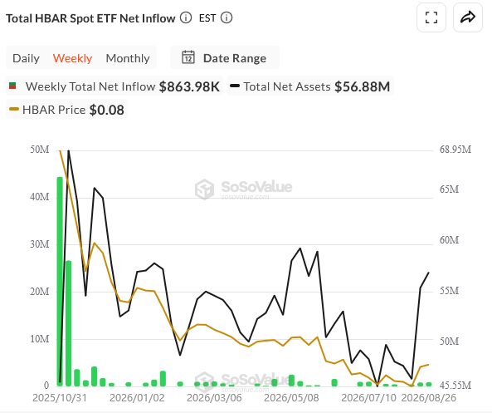Toggle the Weekly Total Net Inflow legend

coord(114,86)
